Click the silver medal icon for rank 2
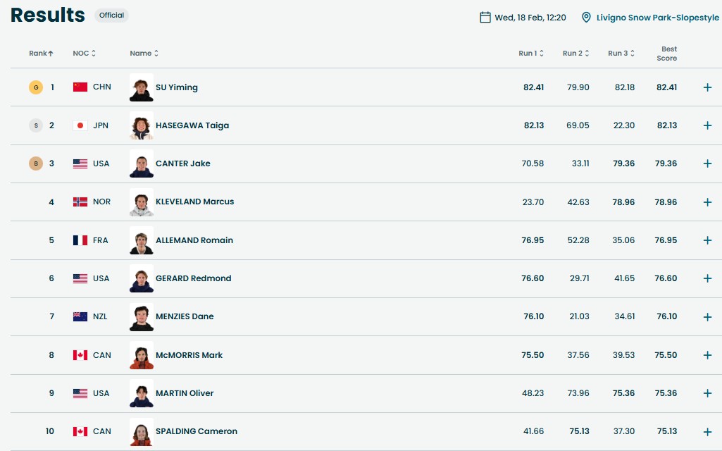Viewport: 722px width, 451px height. [35, 125]
